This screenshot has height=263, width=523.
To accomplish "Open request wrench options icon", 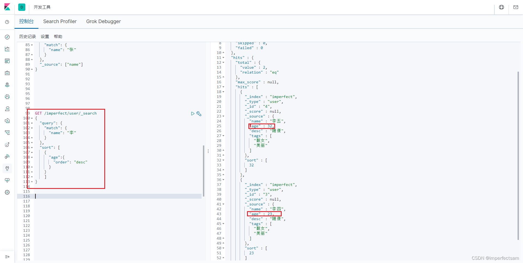I will pos(199,114).
